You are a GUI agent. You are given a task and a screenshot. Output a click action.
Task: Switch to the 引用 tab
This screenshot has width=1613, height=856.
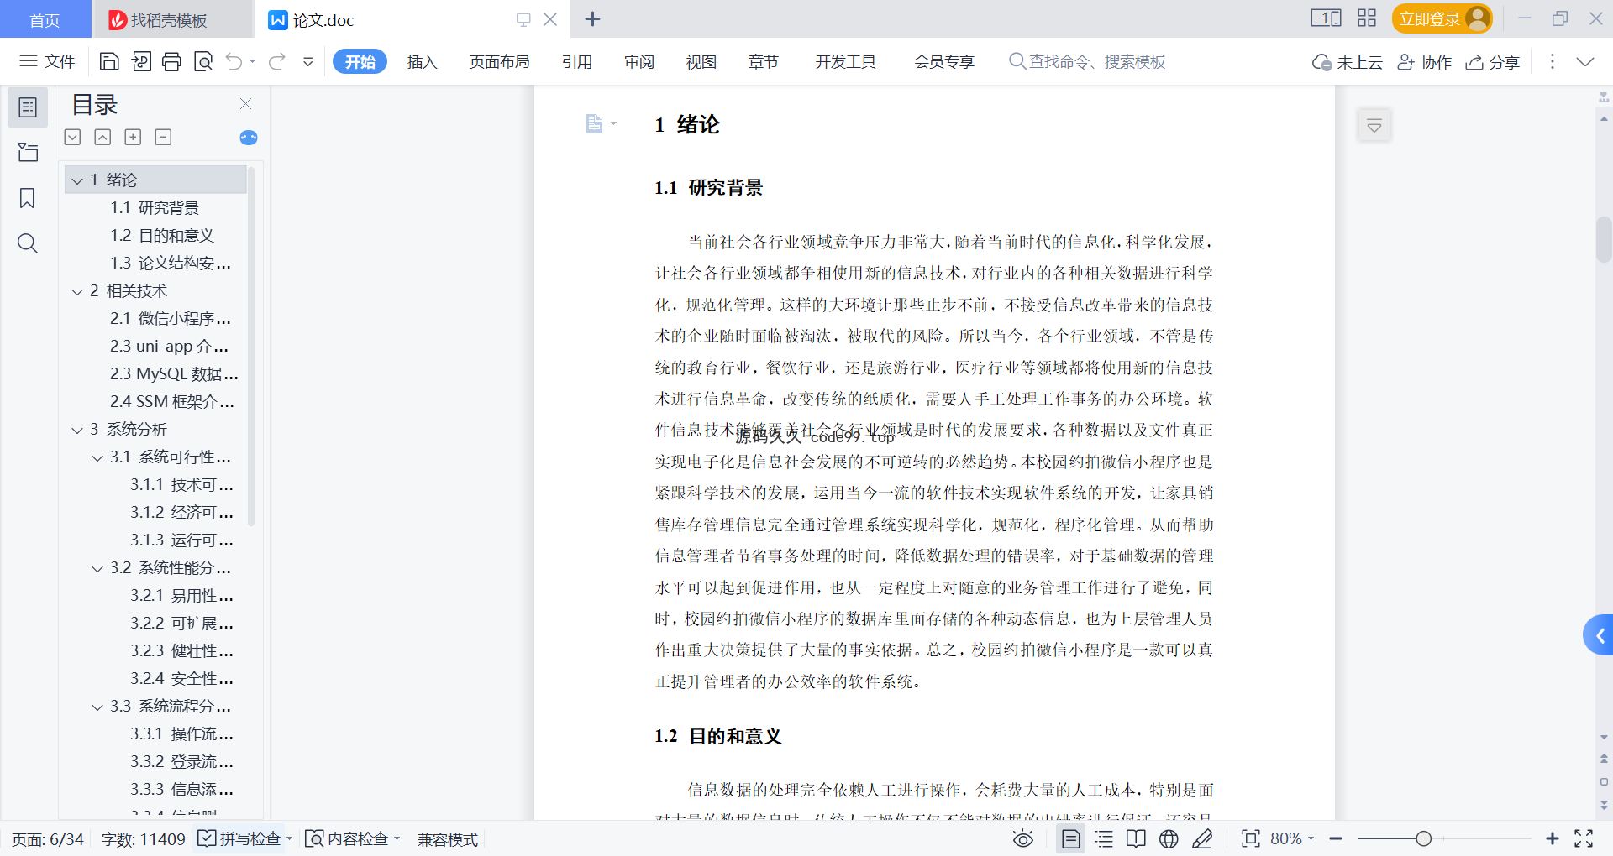tap(576, 61)
